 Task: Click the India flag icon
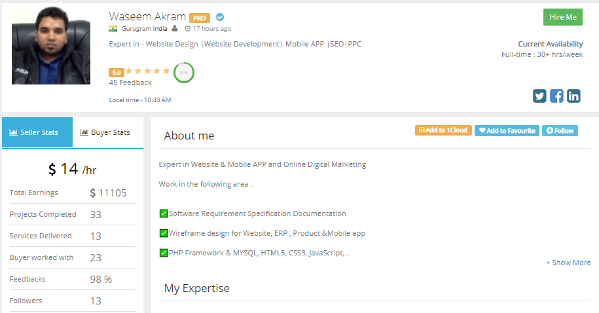[x=113, y=29]
